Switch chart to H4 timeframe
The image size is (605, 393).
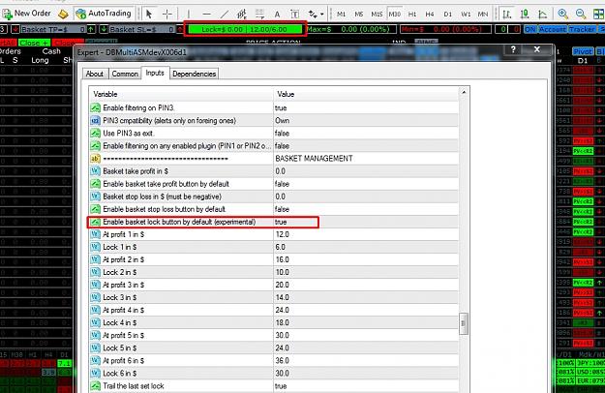click(430, 15)
